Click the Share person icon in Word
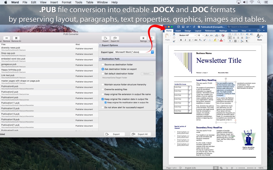The width and height of the screenshot is (273, 170). coord(263,27)
